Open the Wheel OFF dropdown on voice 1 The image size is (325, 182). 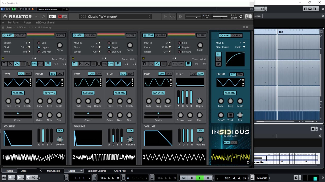[x=26, y=52]
